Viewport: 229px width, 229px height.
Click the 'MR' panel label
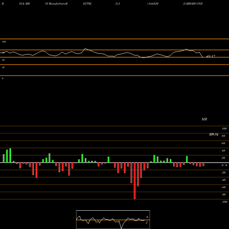tap(204, 119)
